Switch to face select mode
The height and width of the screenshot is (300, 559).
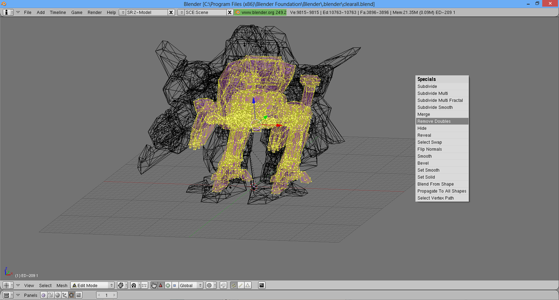(x=248, y=285)
